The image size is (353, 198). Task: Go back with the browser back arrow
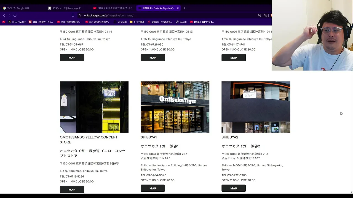(x=4, y=15)
